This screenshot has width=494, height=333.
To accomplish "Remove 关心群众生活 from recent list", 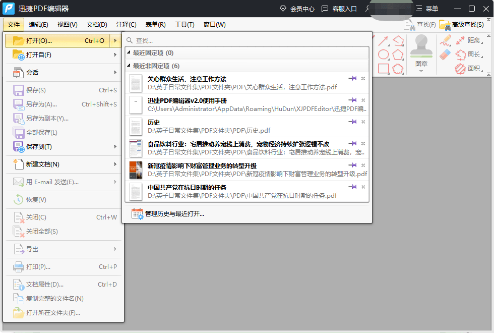I will point(363,79).
